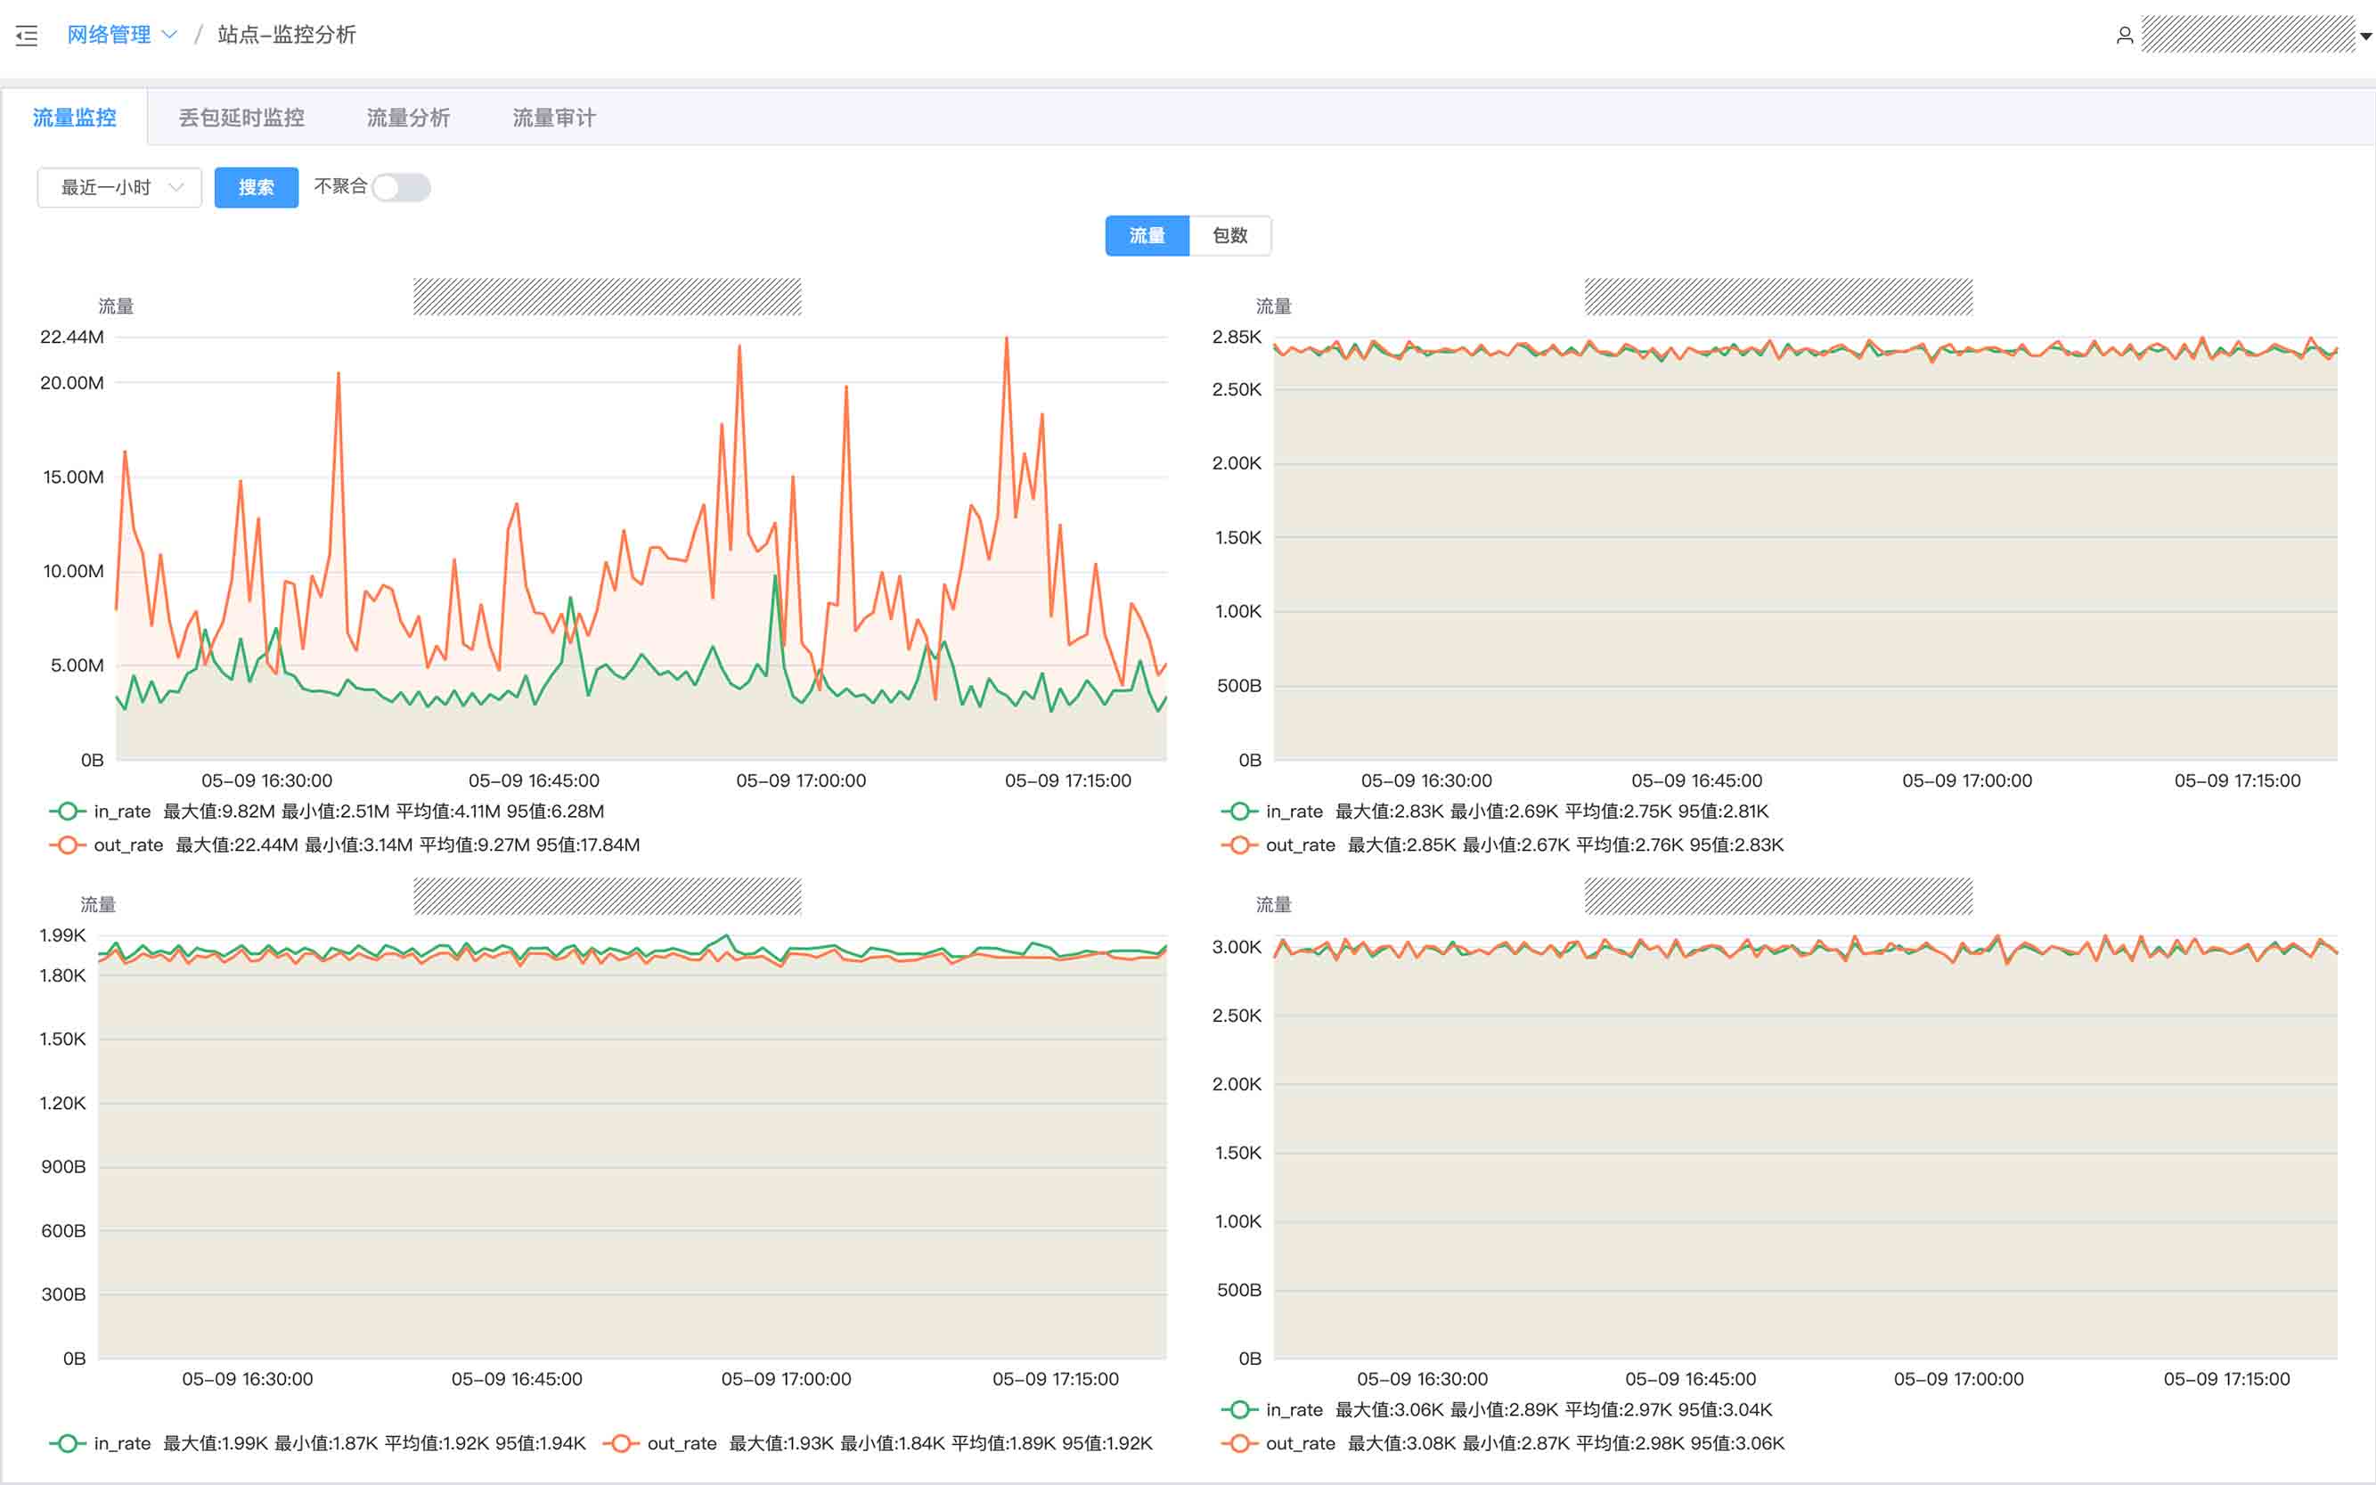Click the user profile icon
This screenshot has width=2376, height=1485.
pyautogui.click(x=2124, y=36)
